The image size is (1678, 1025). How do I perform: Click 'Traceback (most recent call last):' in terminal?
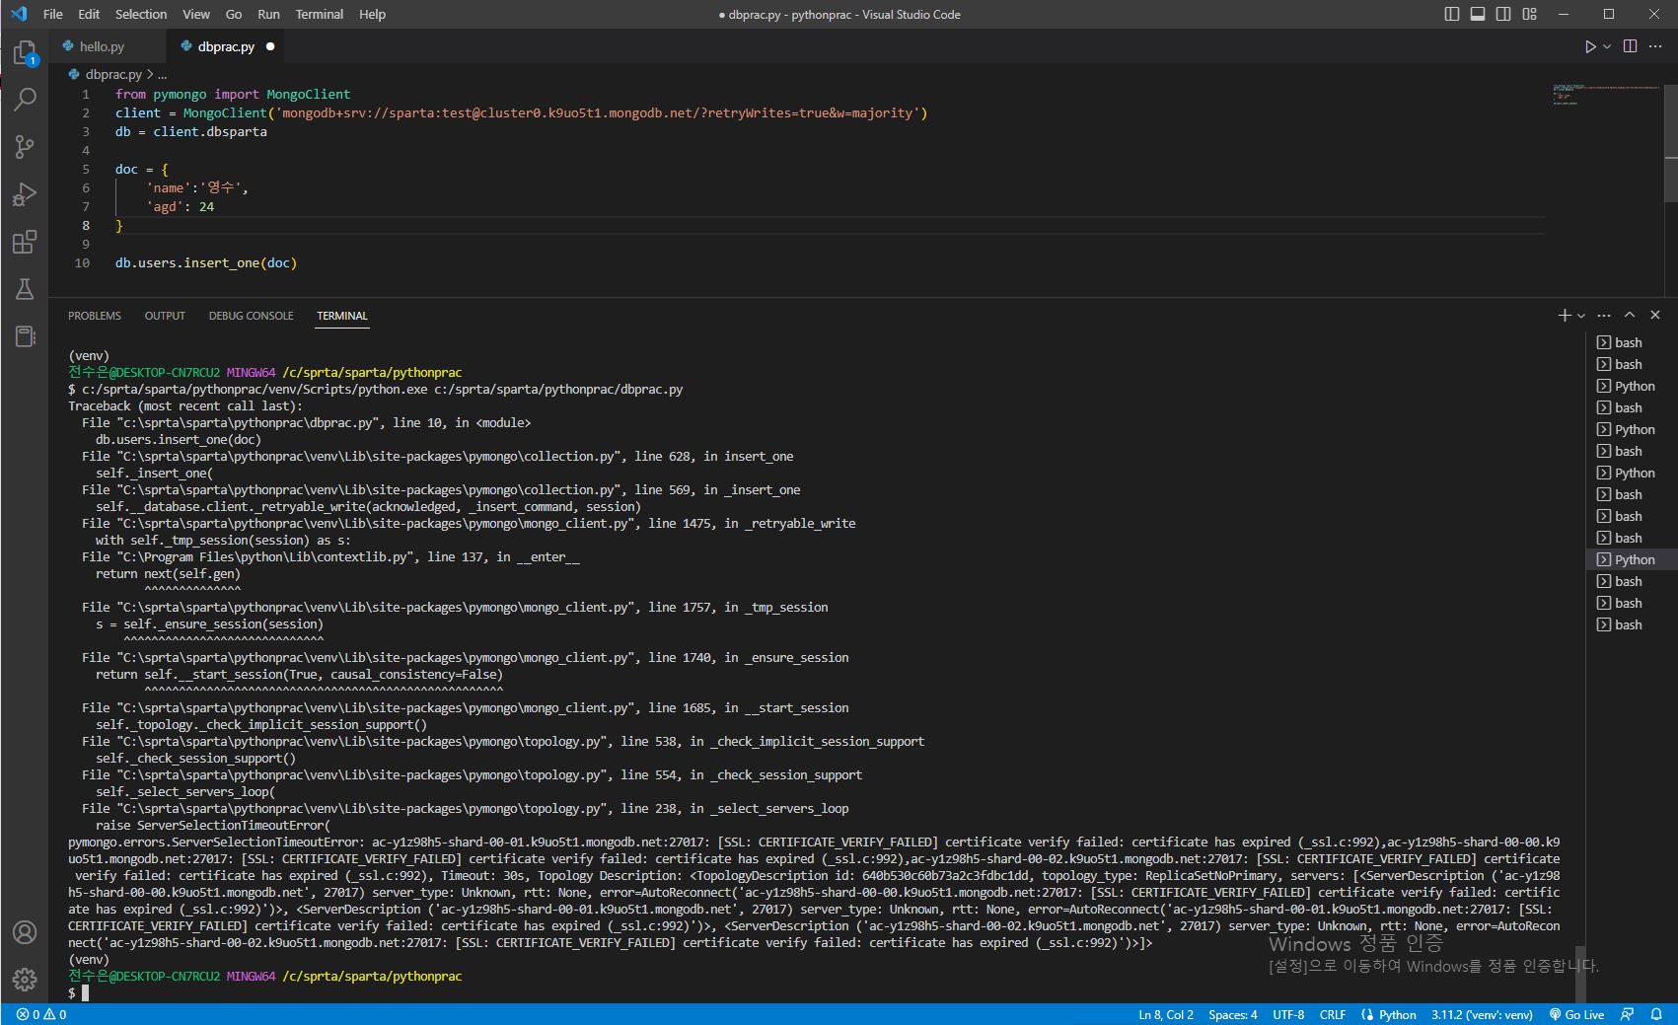tap(185, 405)
